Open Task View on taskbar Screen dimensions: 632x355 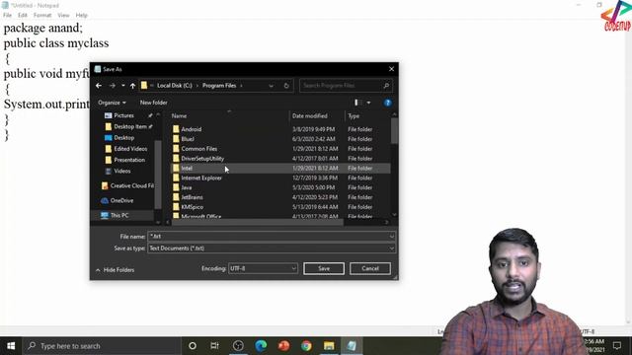[214, 346]
